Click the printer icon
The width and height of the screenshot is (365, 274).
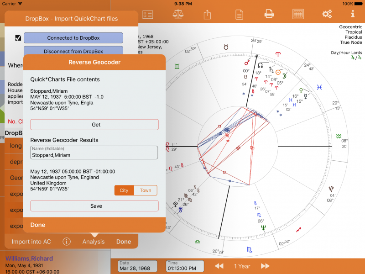(269, 14)
